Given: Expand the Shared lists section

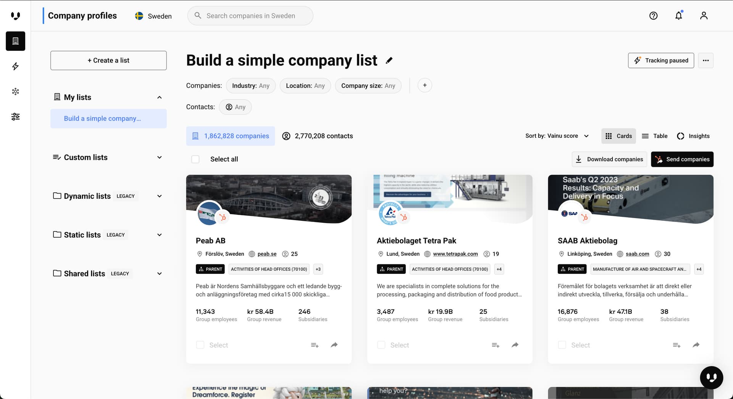Looking at the screenshot, I should point(159,274).
